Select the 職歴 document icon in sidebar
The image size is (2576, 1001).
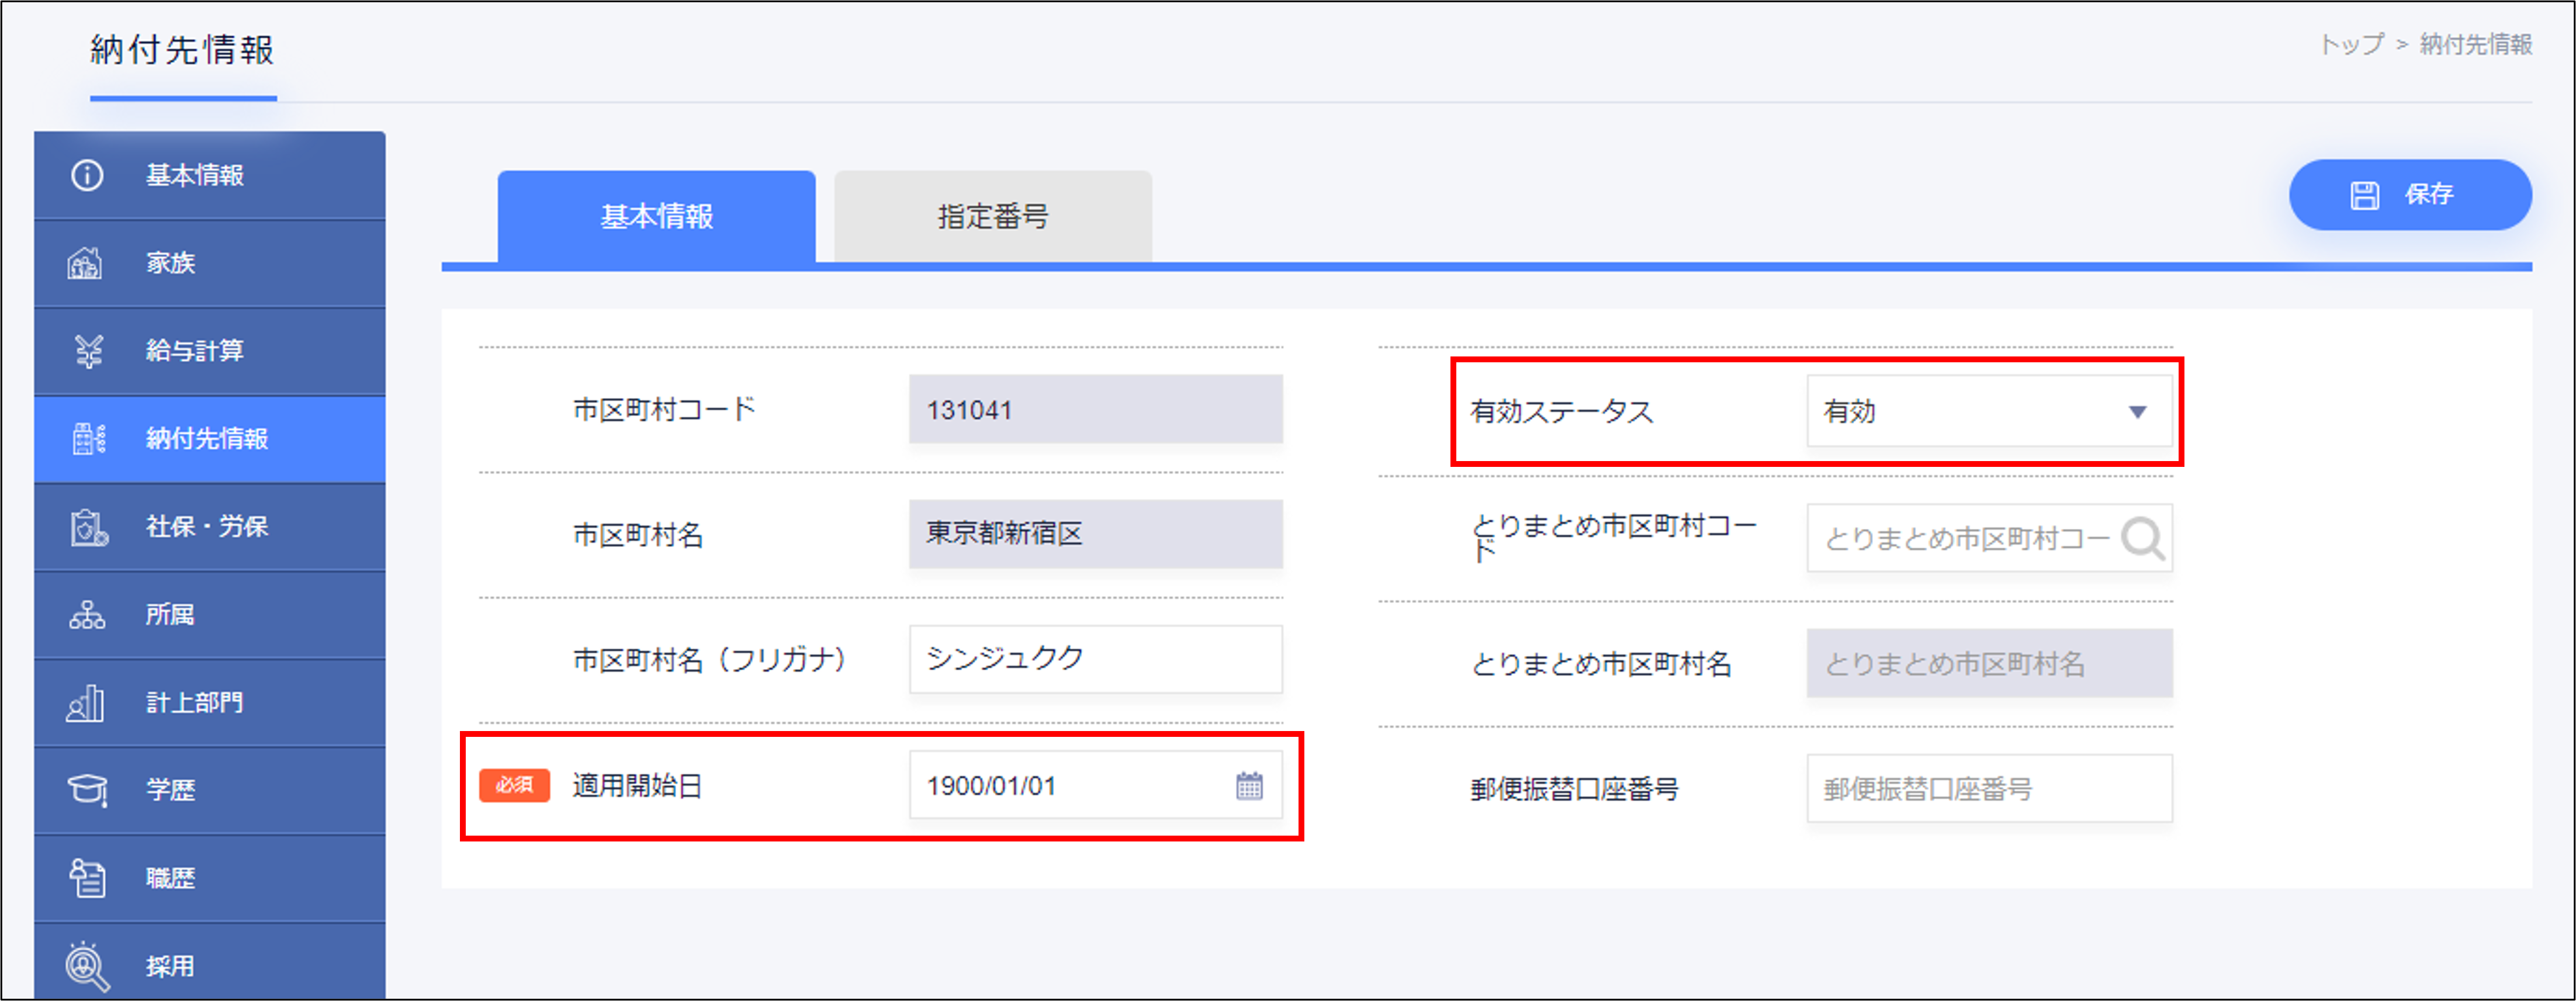(x=86, y=877)
